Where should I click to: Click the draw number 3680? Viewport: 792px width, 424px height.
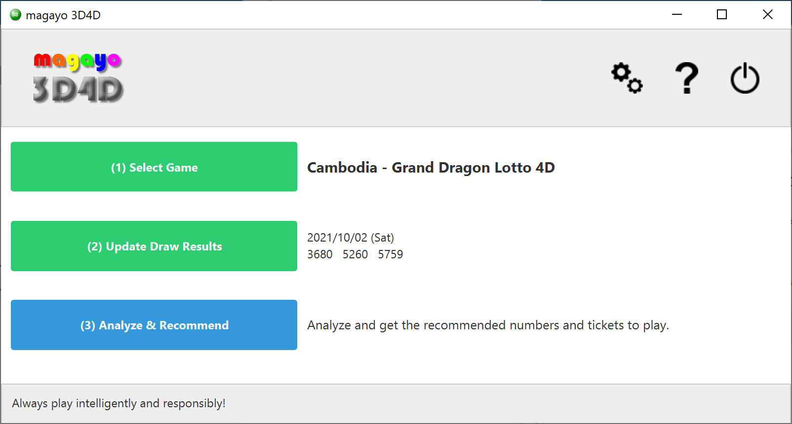[320, 254]
